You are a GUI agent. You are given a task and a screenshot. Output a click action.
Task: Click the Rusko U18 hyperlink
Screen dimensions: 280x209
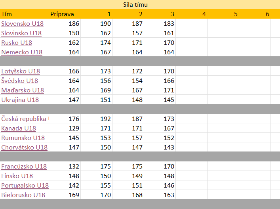[x=17, y=42]
